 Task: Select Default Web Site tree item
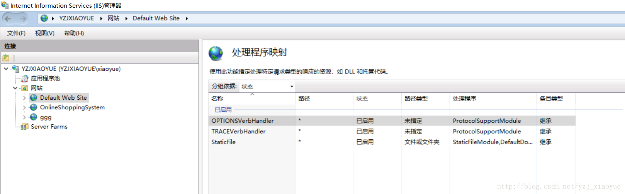click(63, 98)
